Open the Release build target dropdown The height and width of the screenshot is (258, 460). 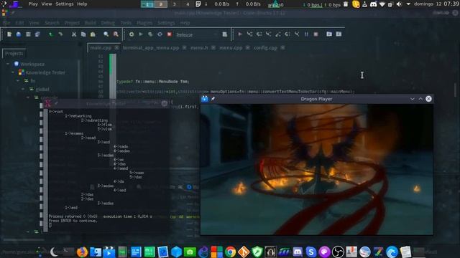(196, 34)
